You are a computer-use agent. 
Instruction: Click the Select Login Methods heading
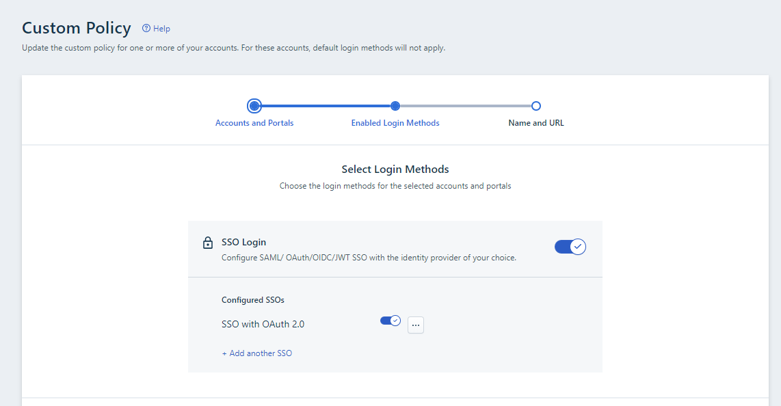point(395,169)
